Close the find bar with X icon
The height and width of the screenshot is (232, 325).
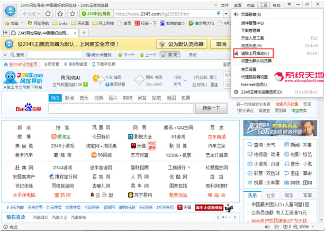point(5,55)
